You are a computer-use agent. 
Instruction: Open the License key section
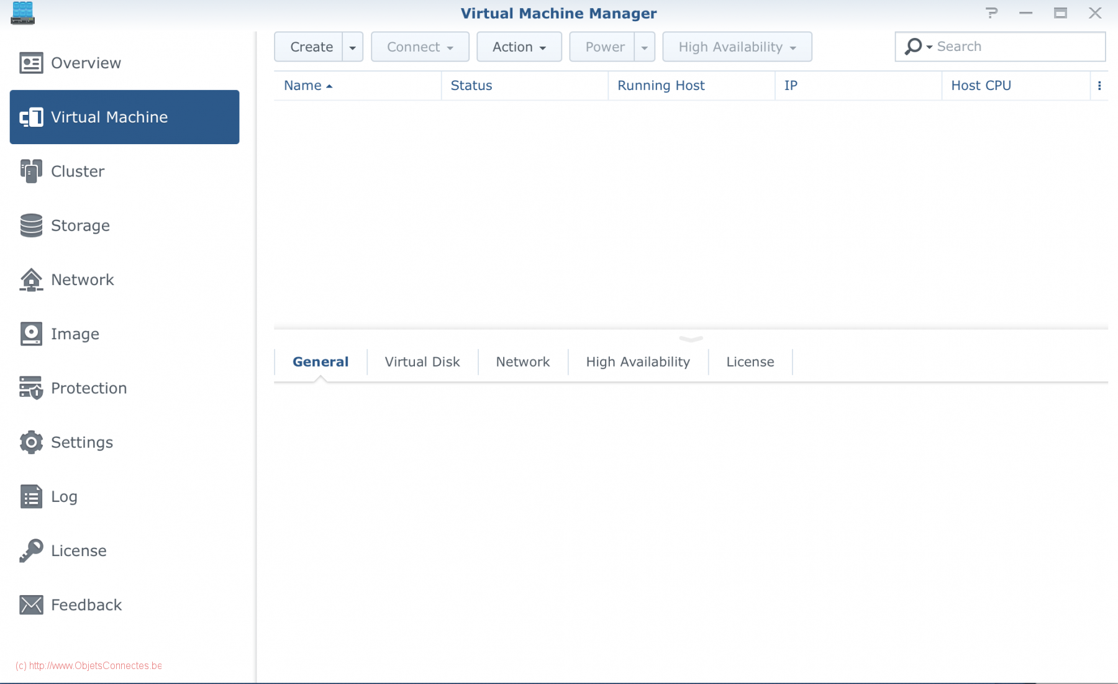78,550
